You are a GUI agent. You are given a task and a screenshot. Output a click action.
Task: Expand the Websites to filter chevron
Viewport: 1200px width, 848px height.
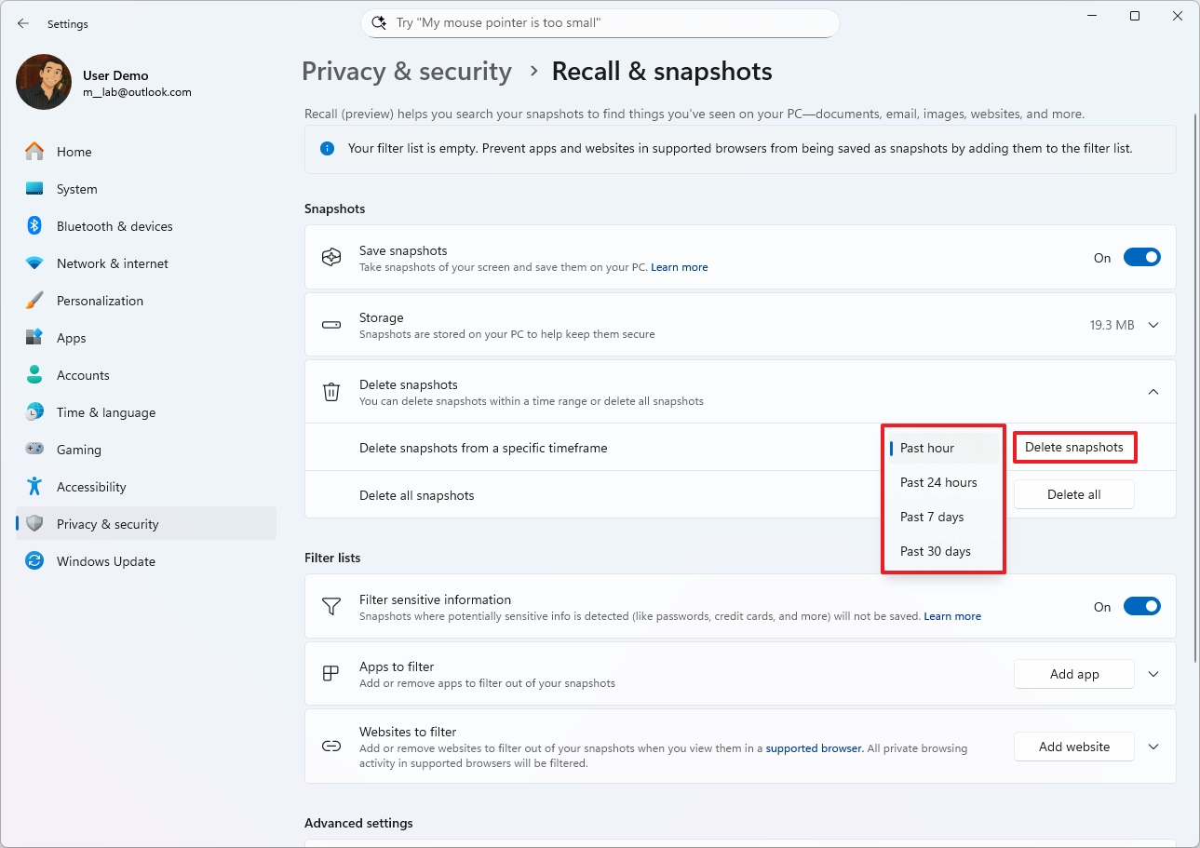coord(1153,747)
